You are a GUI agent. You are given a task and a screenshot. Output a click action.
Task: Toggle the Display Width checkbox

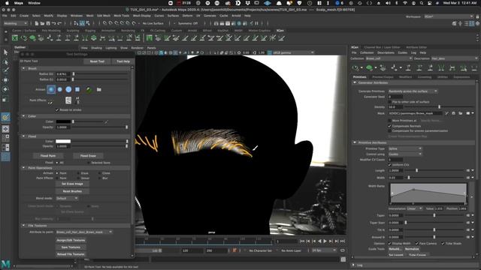click(389, 243)
